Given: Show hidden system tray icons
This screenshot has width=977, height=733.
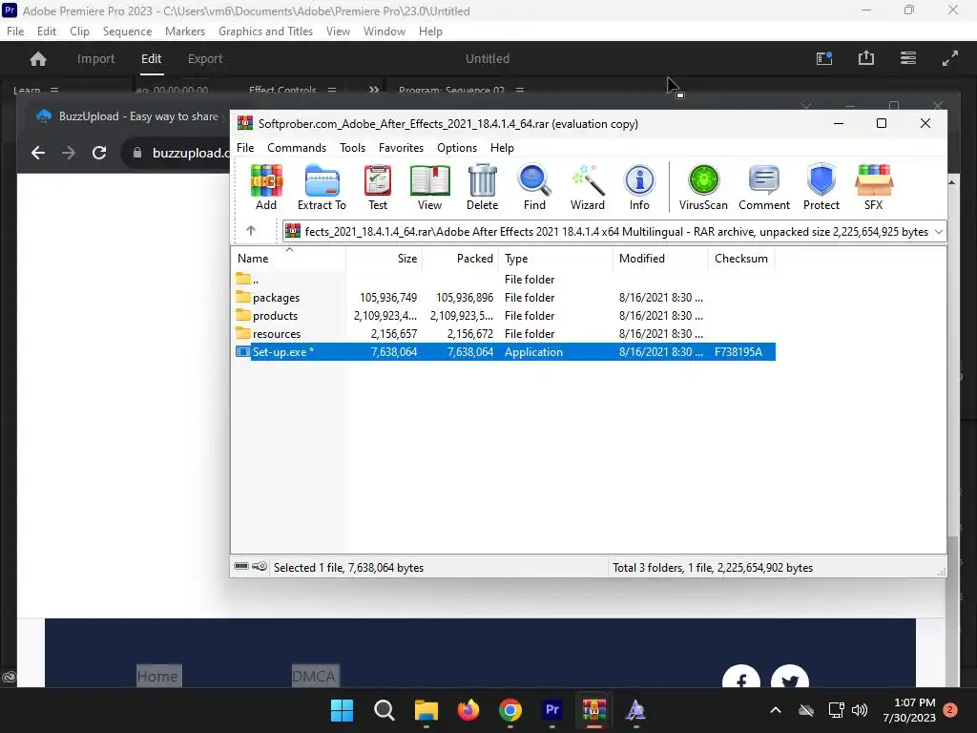Looking at the screenshot, I should tap(775, 710).
